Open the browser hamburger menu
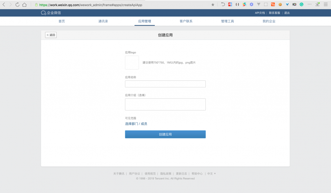The height and width of the screenshot is (193, 331). [x=325, y=4]
